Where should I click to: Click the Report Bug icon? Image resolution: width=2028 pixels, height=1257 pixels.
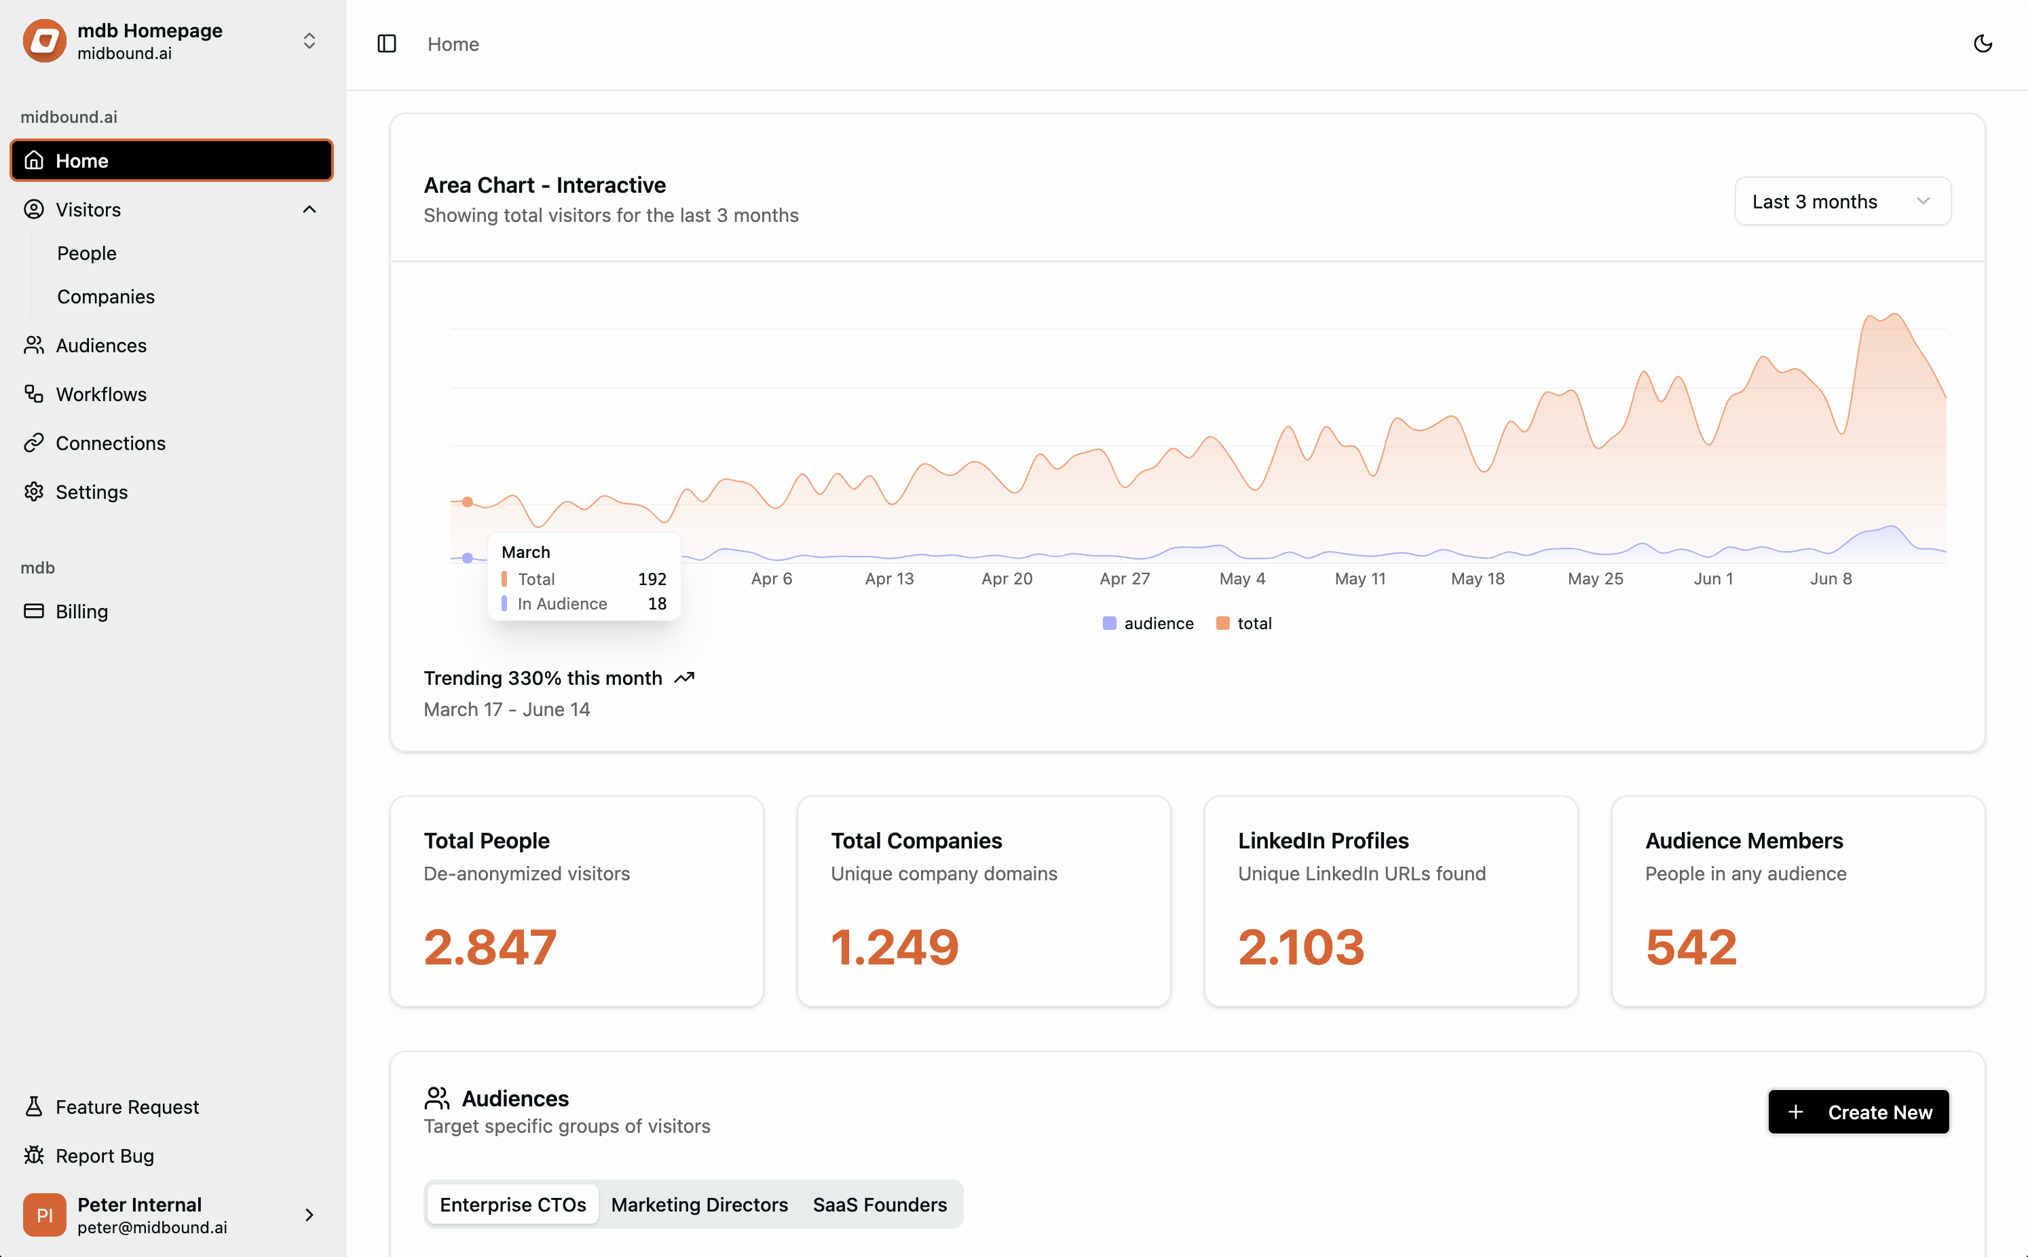click(33, 1156)
